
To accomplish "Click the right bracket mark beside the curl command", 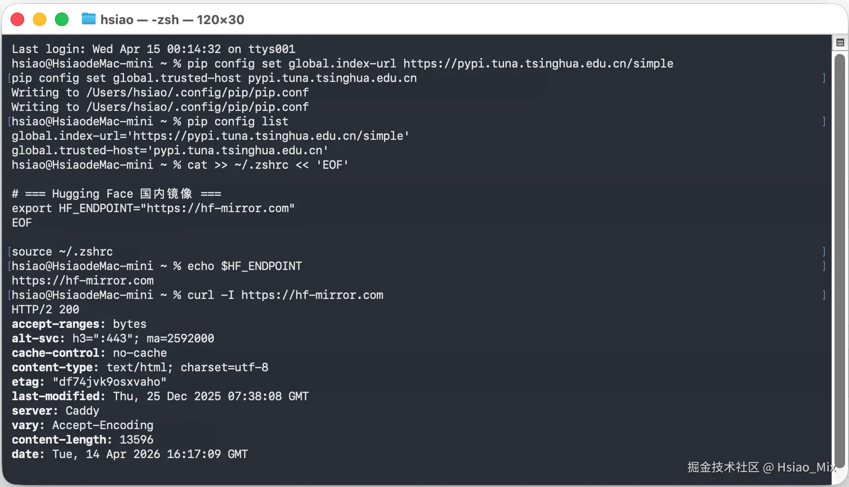I will (824, 295).
